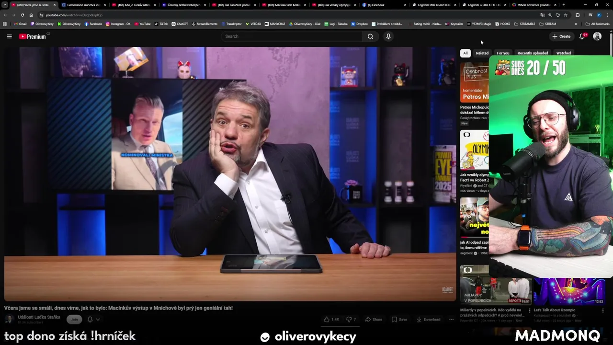Go back in browser history

click(5, 15)
